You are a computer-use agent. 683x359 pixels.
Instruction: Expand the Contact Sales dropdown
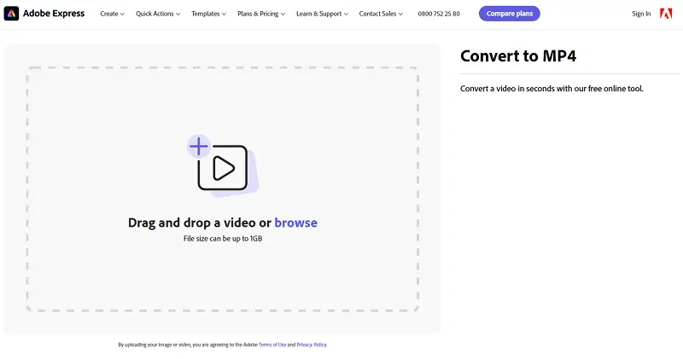click(x=381, y=14)
